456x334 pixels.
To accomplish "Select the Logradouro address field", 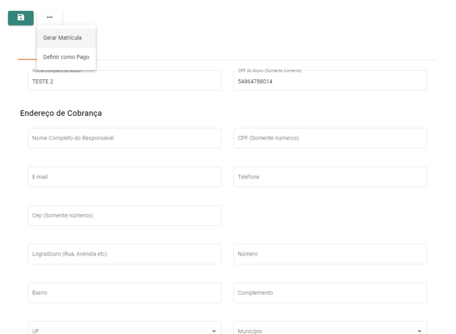I will (124, 254).
